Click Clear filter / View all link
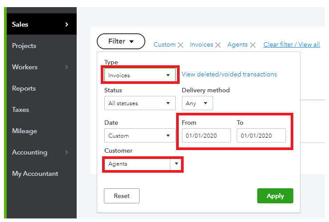This screenshot has width=329, height=222. point(292,44)
